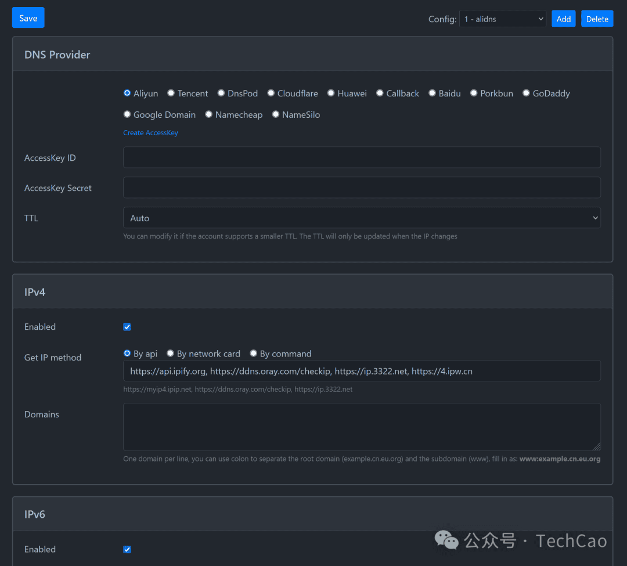Screen dimensions: 627x566
Task: Select the Cloudflare DNS provider
Action: [271, 93]
